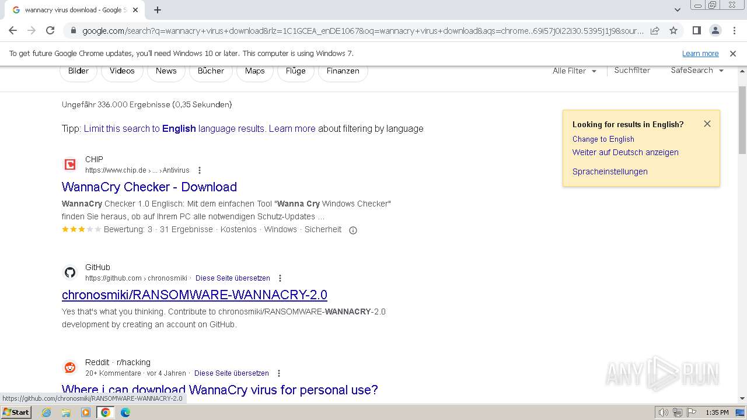Show rating info icon for CHIP result
747x420 pixels.
pyautogui.click(x=352, y=230)
